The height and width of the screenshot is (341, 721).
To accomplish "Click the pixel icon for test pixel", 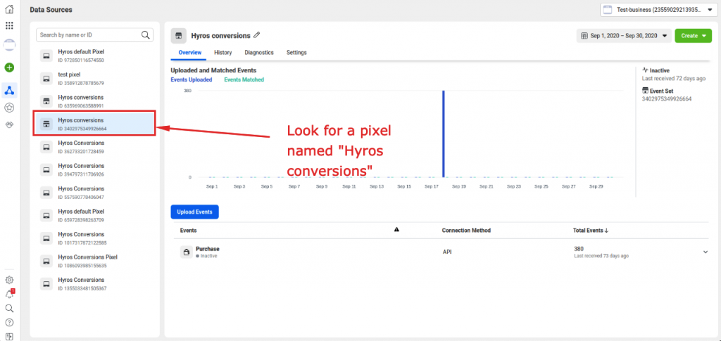I will [46, 79].
